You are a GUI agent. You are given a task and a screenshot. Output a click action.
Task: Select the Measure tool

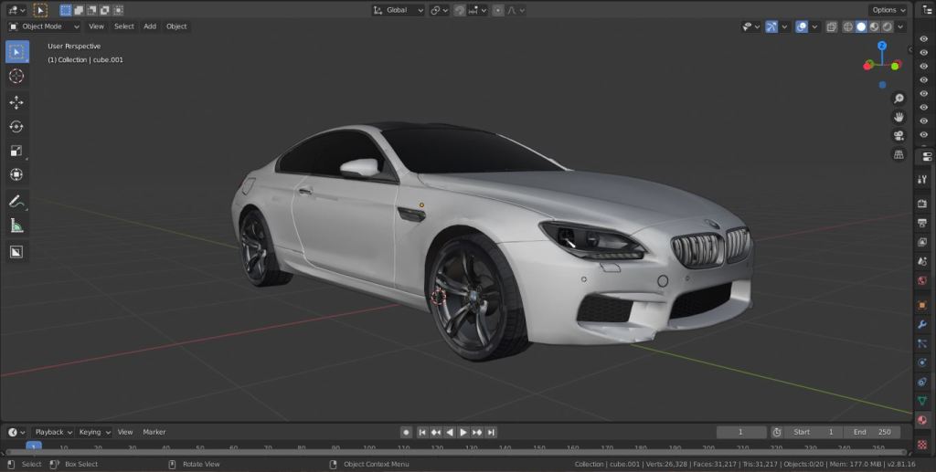(16, 226)
